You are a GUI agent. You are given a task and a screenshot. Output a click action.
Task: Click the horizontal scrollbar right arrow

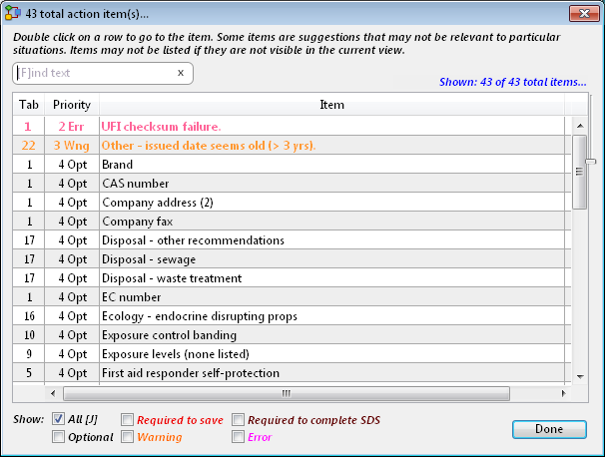[x=563, y=393]
